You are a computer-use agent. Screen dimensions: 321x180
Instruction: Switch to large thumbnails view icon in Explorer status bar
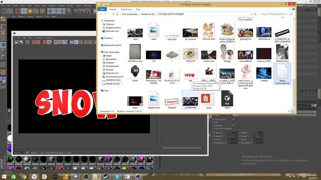pos(293,111)
